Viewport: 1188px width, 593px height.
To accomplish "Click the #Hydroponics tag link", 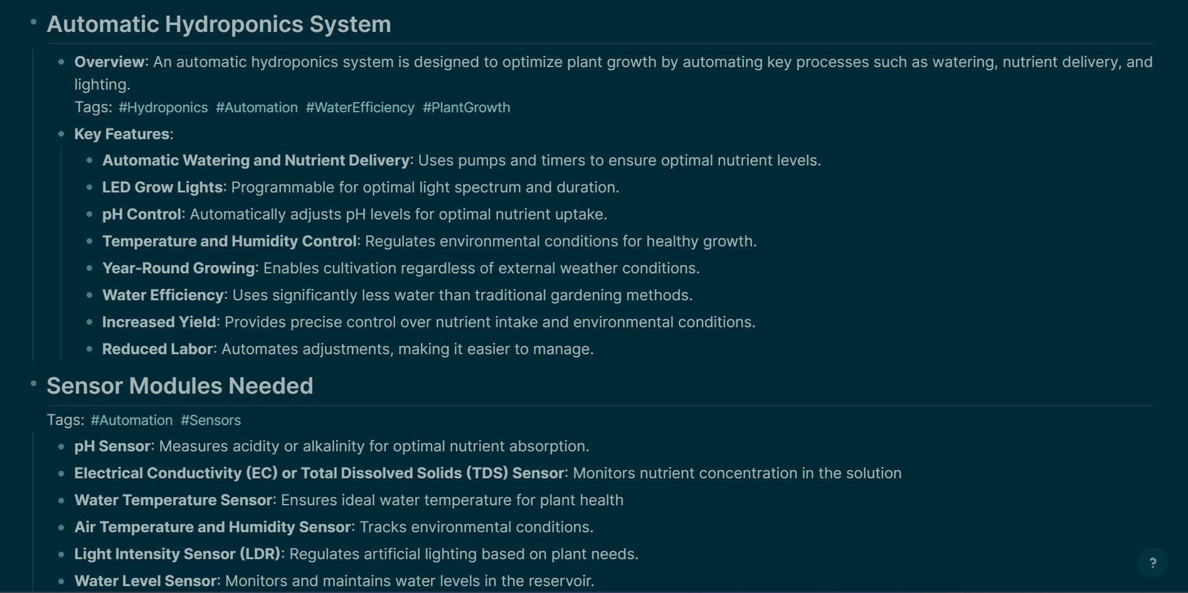I will click(163, 108).
